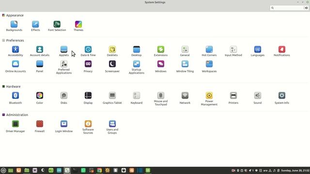Open Software Sources
Image resolution: width=310 pixels, height=174 pixels.
88,127
